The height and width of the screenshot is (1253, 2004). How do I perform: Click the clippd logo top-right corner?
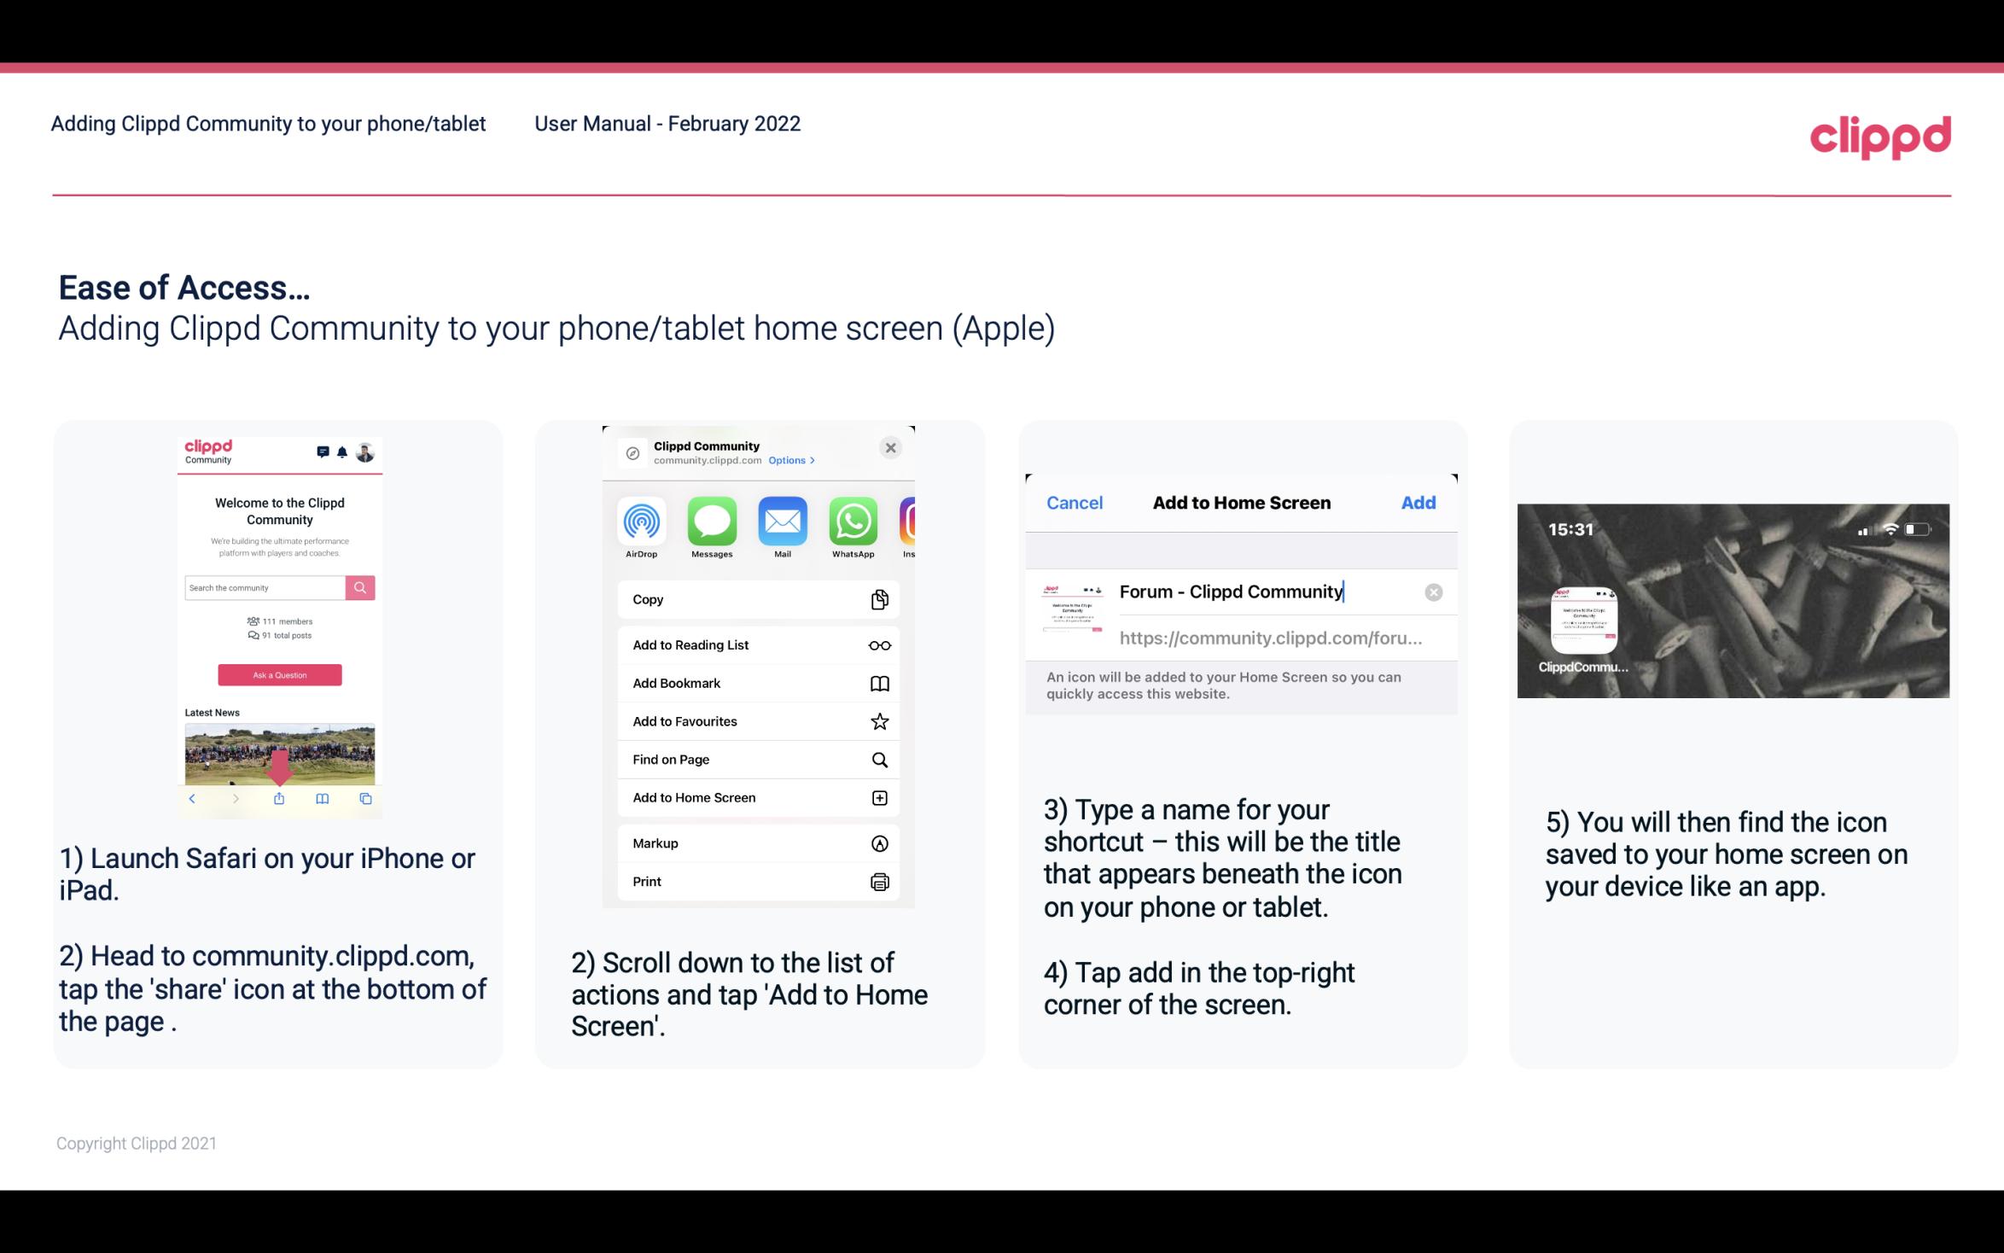pos(1880,134)
